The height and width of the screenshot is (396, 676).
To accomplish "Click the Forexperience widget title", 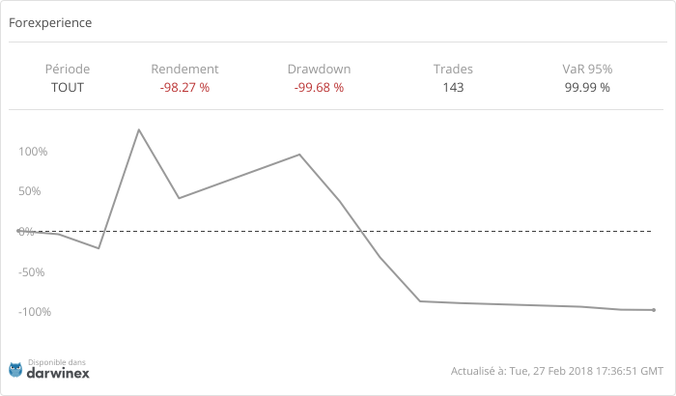I will click(x=50, y=22).
